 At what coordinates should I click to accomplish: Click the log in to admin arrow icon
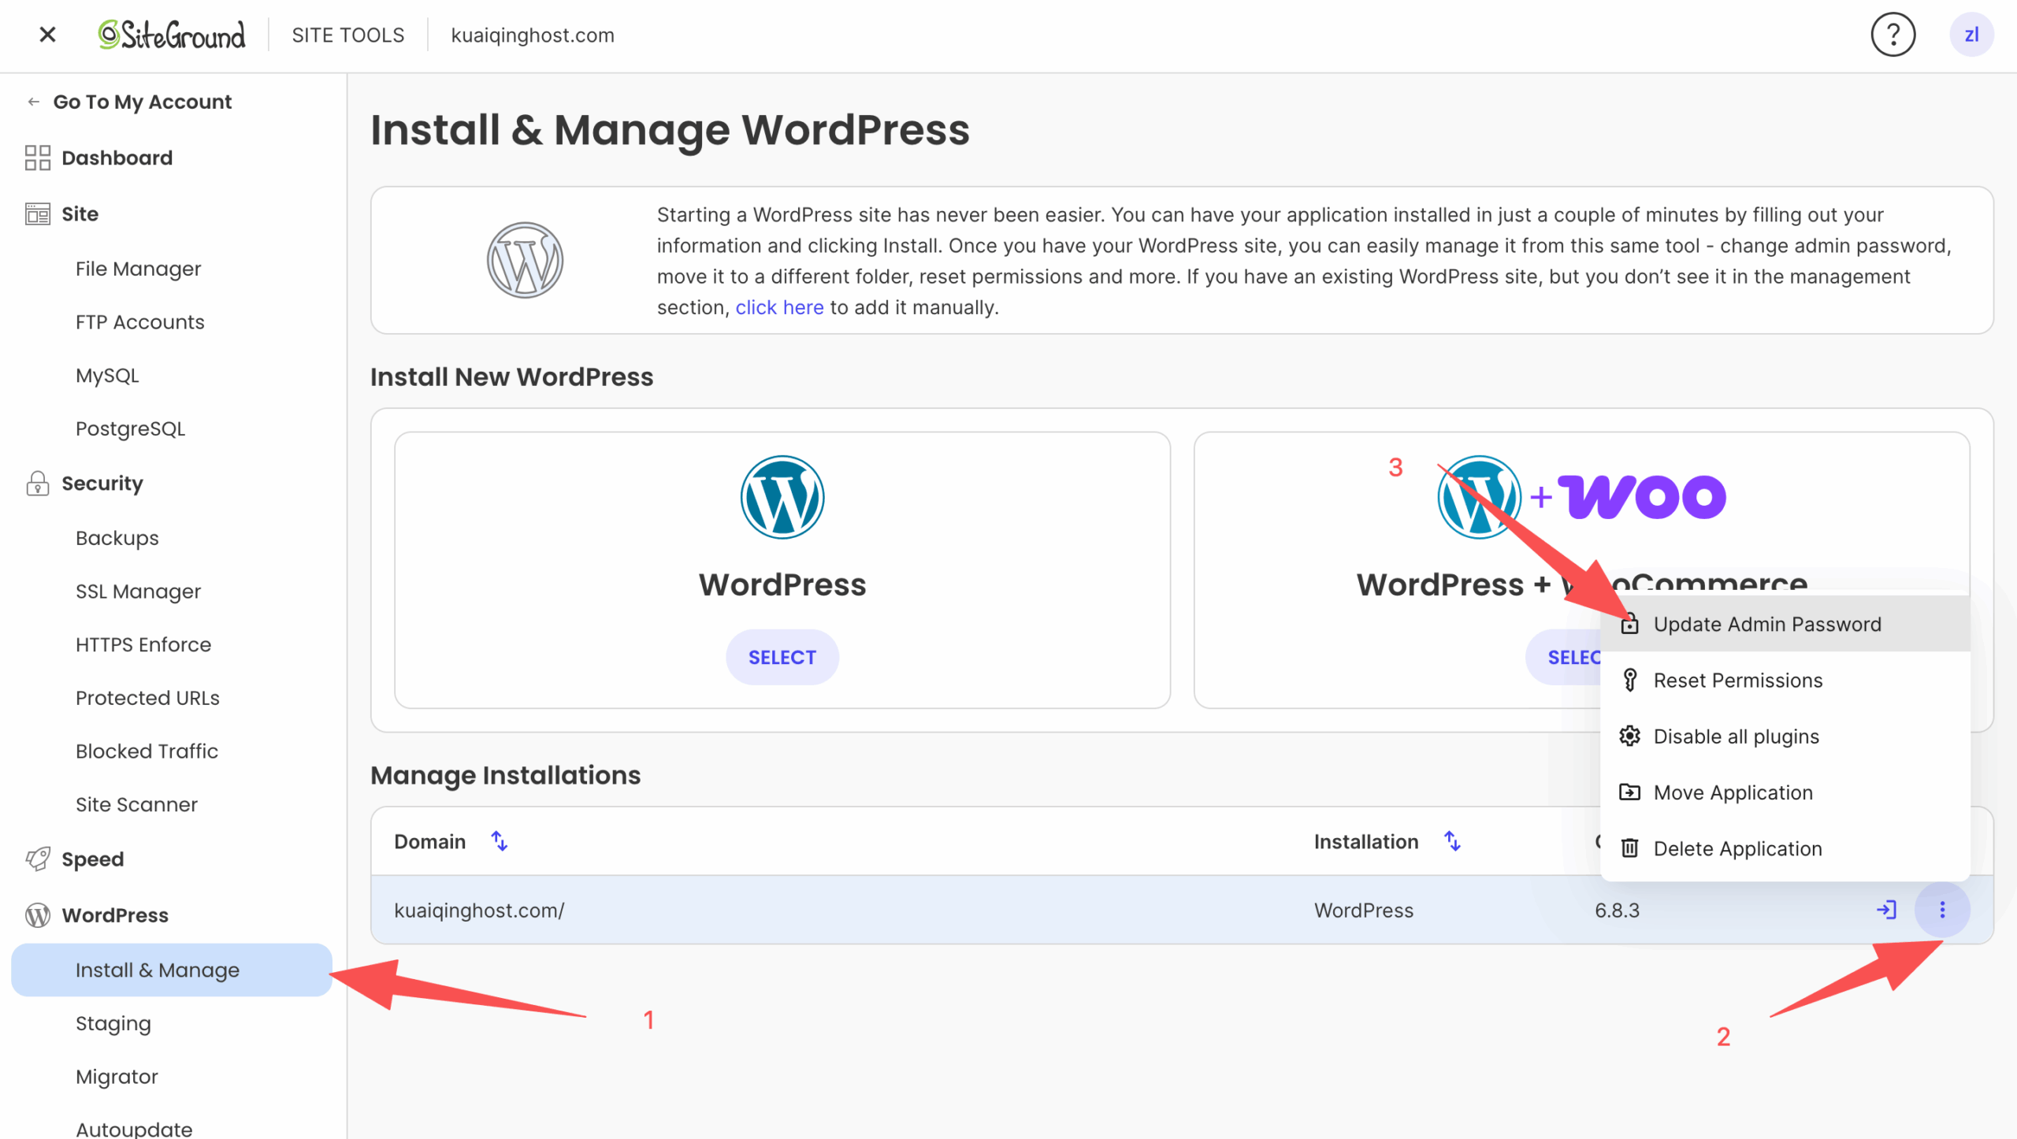click(1886, 910)
